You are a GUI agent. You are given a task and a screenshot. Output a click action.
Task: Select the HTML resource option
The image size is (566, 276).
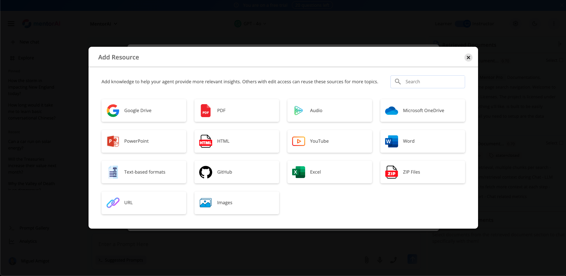(237, 141)
